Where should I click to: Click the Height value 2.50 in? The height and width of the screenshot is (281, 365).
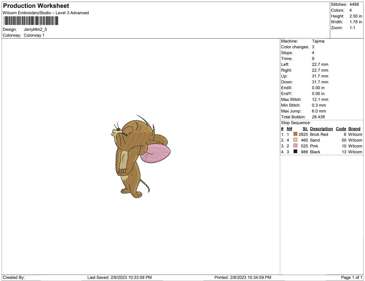coord(355,16)
